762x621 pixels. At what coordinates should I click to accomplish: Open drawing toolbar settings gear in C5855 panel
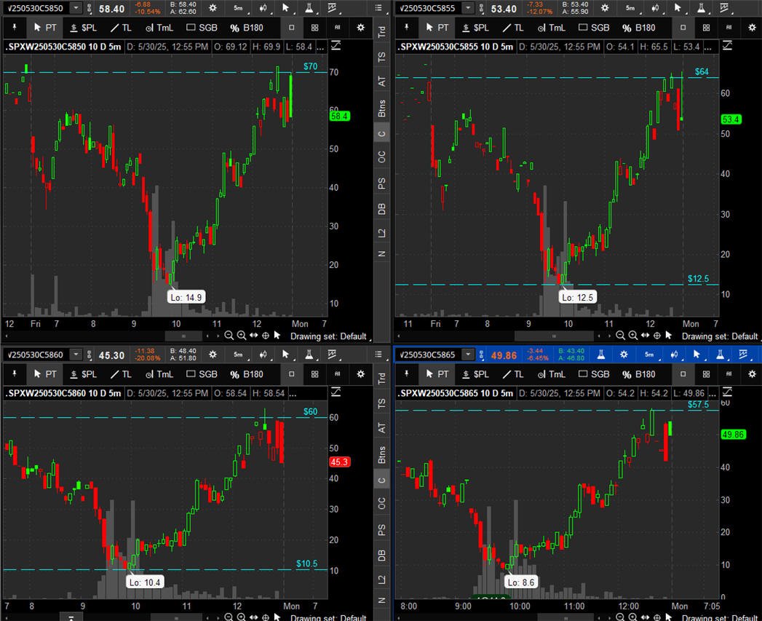(753, 28)
